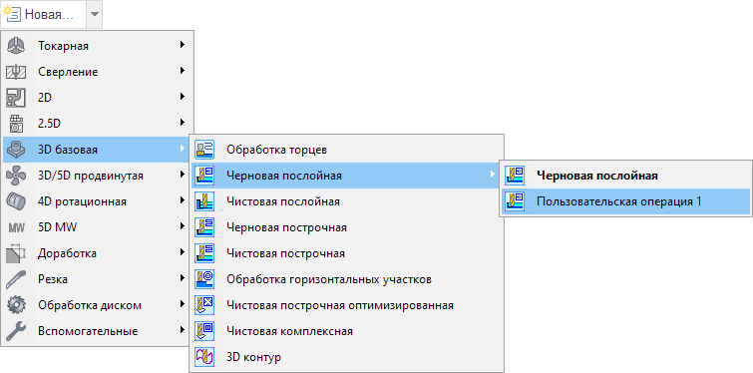Image resolution: width=753 pixels, height=373 pixels.
Task: Click the Доработка icon
Action: pos(15,253)
